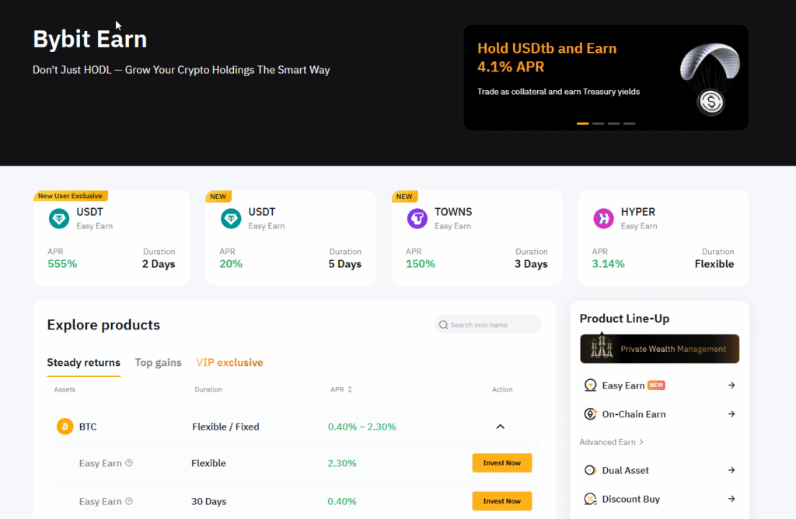Click the BTC coin icon in the table
This screenshot has height=519, width=796.
coord(65,427)
